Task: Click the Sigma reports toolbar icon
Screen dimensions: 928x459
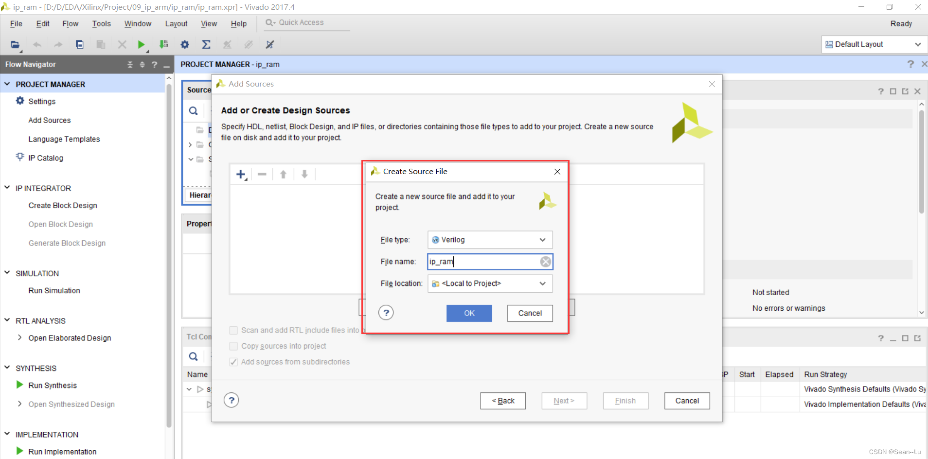Action: tap(206, 45)
